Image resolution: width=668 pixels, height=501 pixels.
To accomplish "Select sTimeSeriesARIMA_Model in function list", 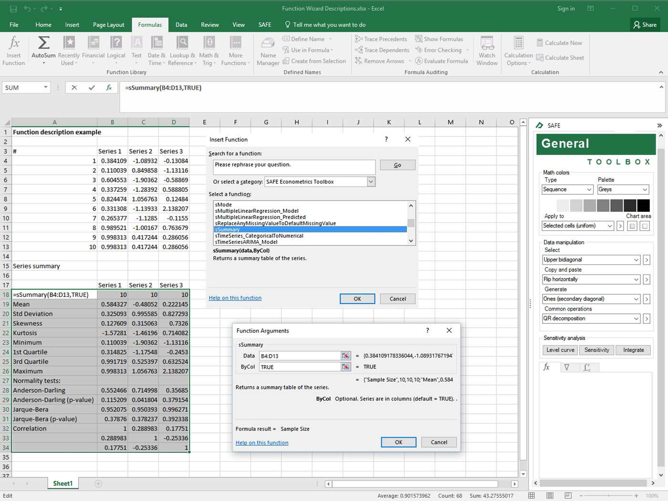I will point(310,242).
